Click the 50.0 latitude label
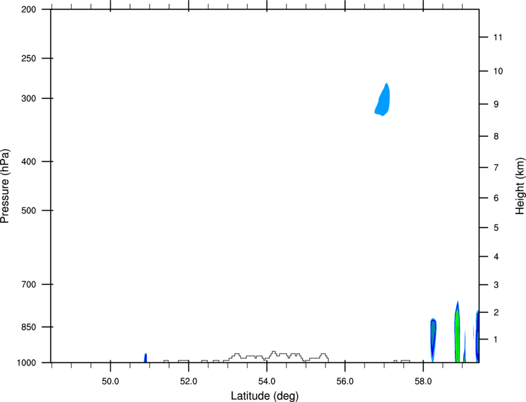Image resolution: width=526 pixels, height=402 pixels. 110,382
